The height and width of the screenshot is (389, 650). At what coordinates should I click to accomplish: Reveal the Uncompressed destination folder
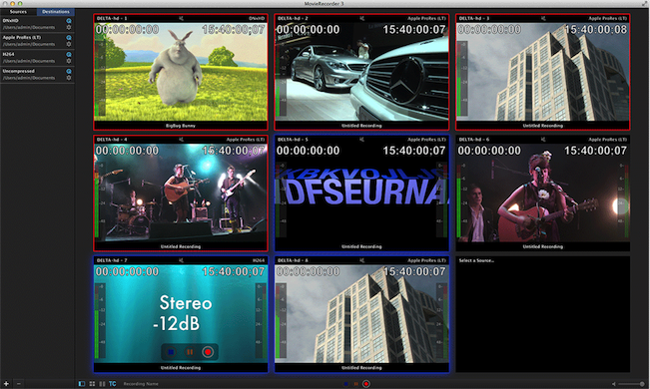pyautogui.click(x=69, y=71)
